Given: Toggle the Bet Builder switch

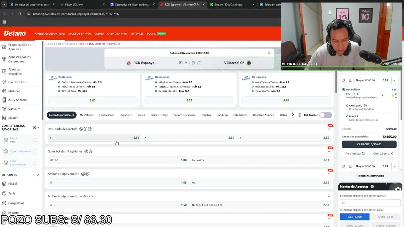Looking at the screenshot, I should [x=325, y=115].
